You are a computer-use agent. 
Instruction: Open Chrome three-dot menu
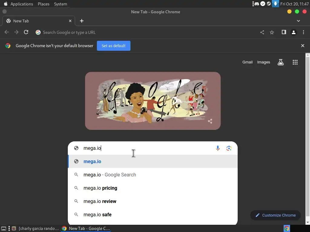tap(303, 32)
